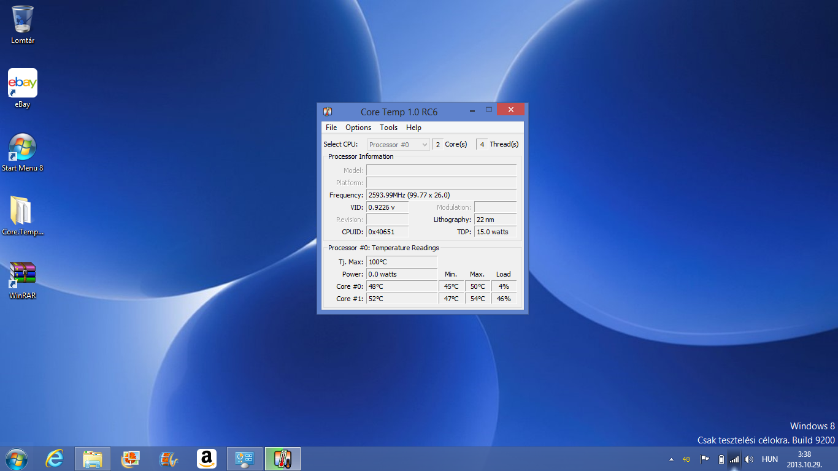Click the Frequency value field
Viewport: 838px width, 471px height.
pos(441,195)
